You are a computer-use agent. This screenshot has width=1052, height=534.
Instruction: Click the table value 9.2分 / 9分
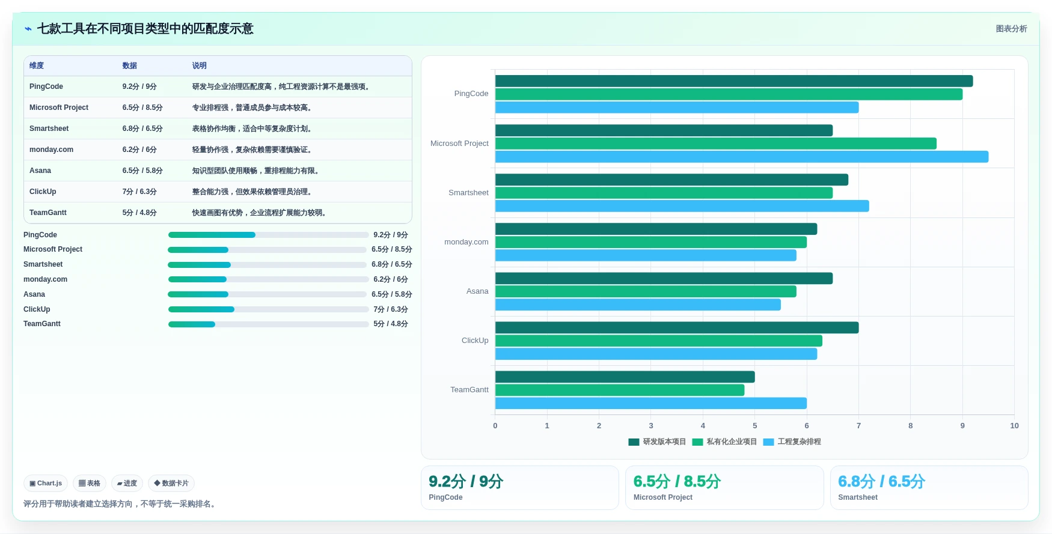139,86
